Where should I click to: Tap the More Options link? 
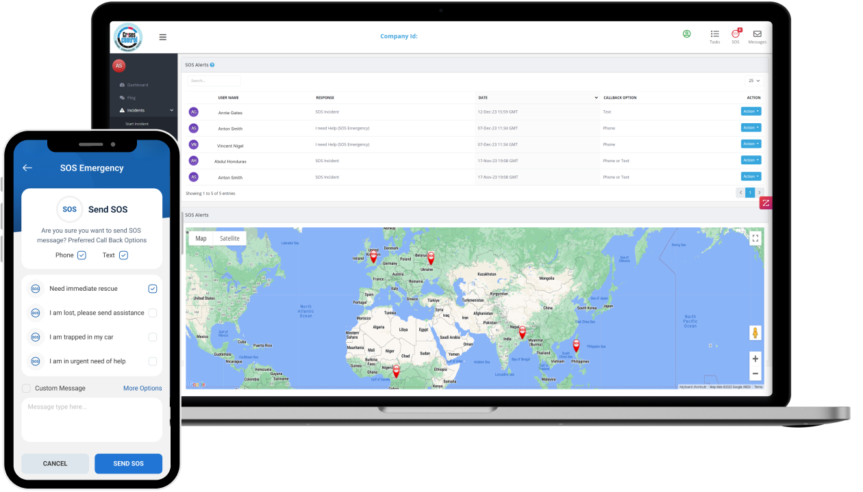pyautogui.click(x=142, y=388)
